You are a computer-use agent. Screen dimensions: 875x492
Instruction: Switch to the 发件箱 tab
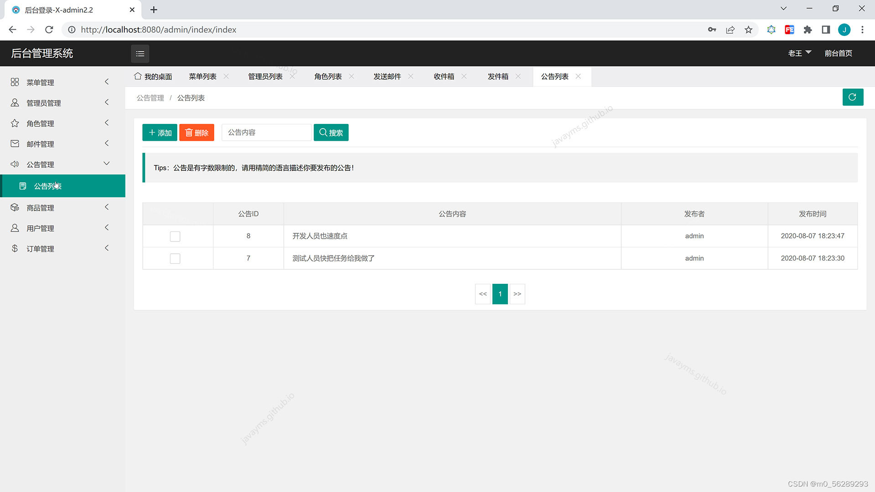pyautogui.click(x=498, y=77)
